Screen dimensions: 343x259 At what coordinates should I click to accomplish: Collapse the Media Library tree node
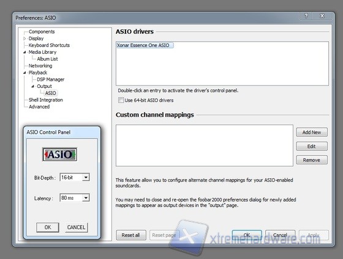pos(24,52)
